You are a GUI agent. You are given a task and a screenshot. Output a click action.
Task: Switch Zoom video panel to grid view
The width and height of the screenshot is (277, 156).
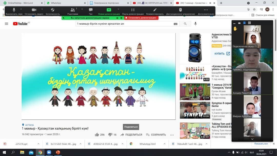tap(250, 23)
